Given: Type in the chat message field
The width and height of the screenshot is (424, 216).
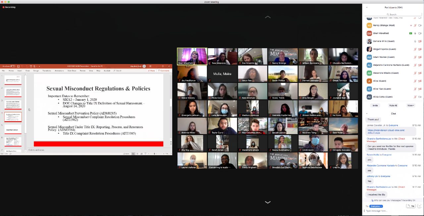Looking at the screenshot, I should pyautogui.click(x=393, y=211).
